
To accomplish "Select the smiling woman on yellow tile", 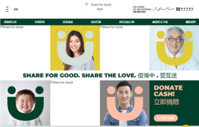I will tap(75, 48).
